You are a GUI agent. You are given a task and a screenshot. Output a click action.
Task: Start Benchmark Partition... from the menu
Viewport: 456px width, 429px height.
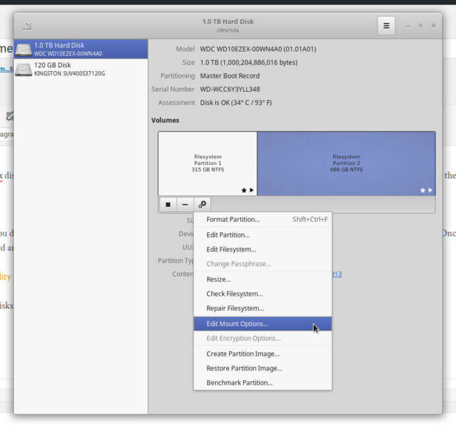(240, 383)
